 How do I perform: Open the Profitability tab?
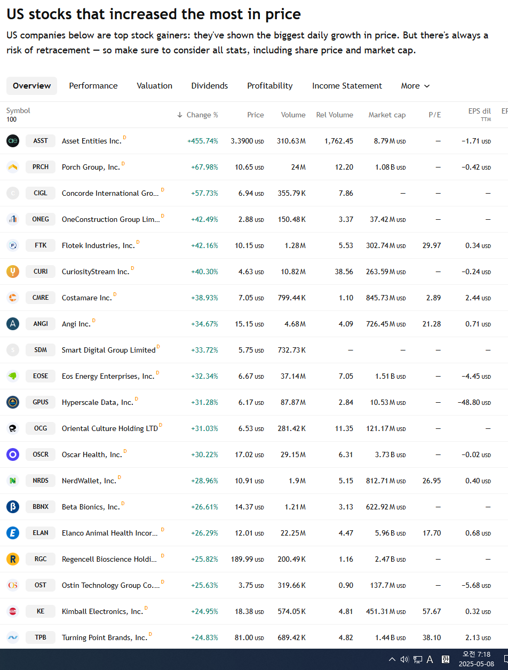[270, 86]
